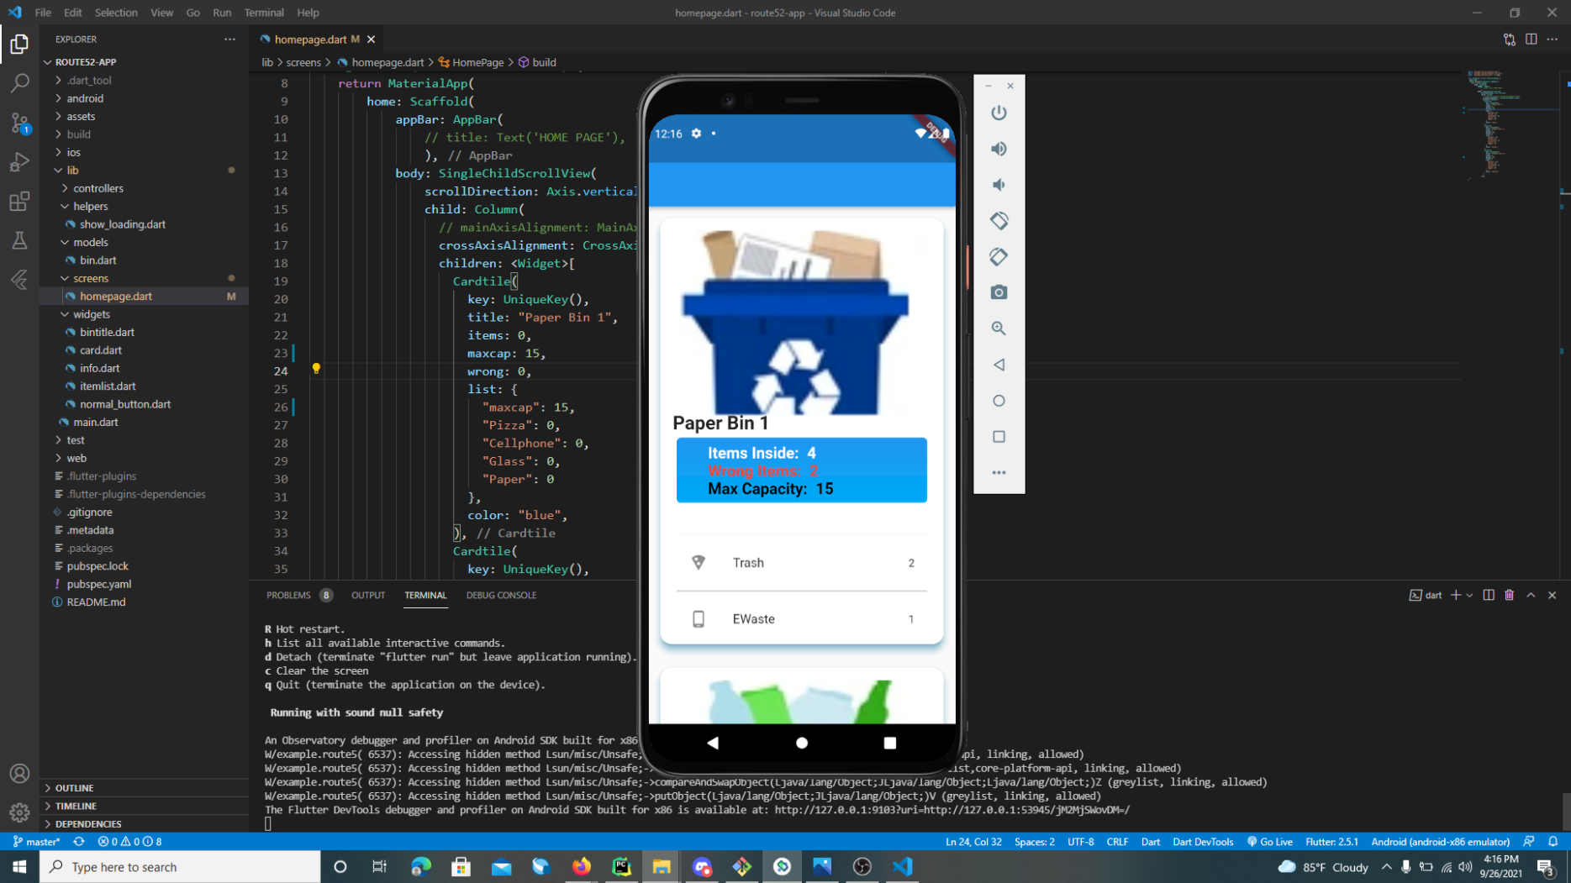
Task: Add a new terminal with plus icon
Action: (1456, 595)
